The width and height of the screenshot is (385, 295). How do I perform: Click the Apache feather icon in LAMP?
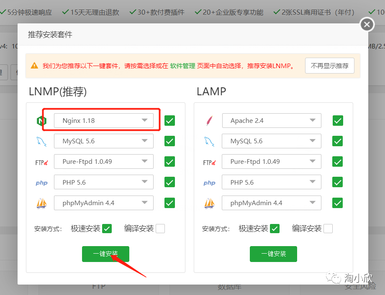point(209,121)
